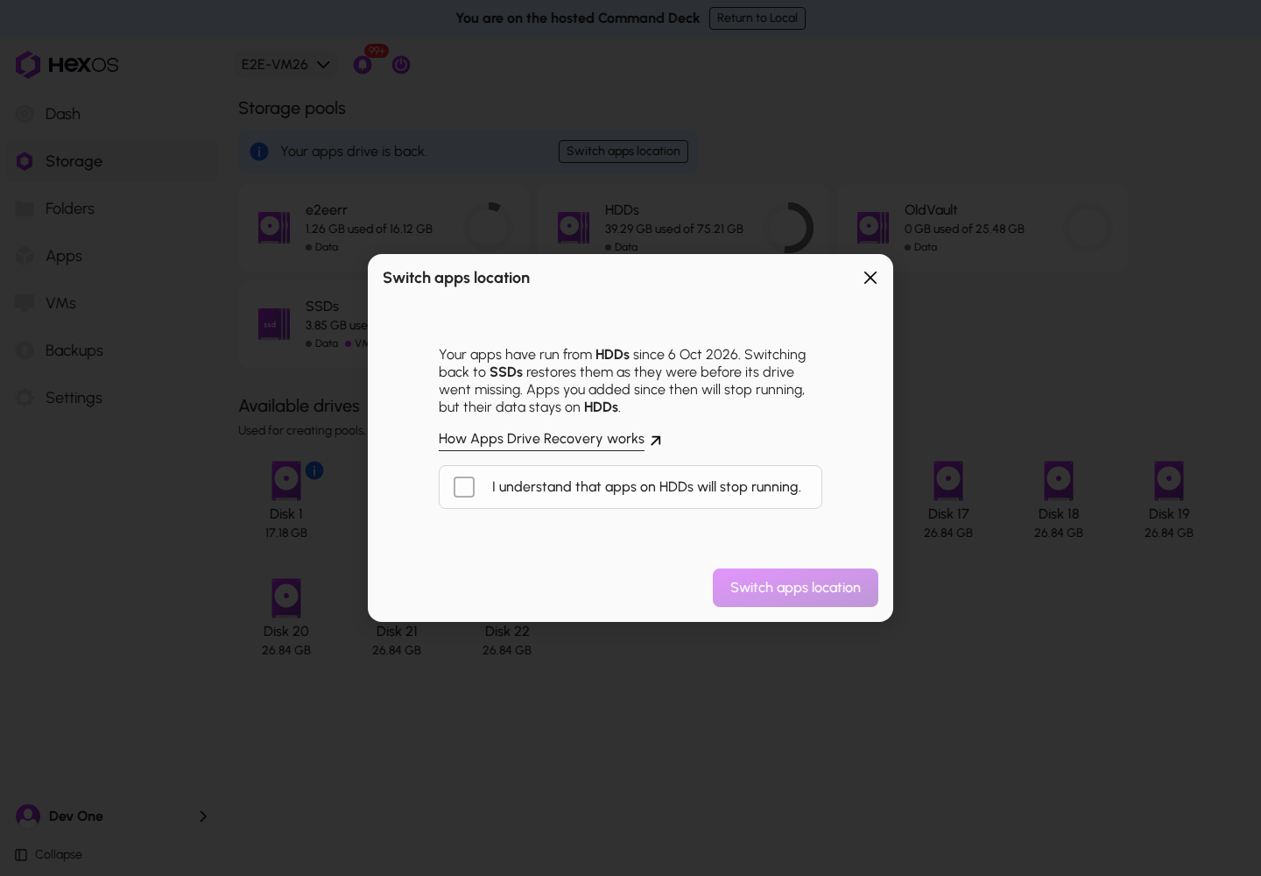
Task: Select Disk 20 drive icon
Action: click(286, 598)
